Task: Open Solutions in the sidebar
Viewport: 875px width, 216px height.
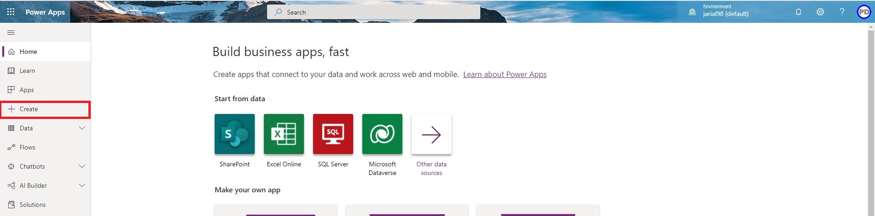Action: tap(46, 205)
